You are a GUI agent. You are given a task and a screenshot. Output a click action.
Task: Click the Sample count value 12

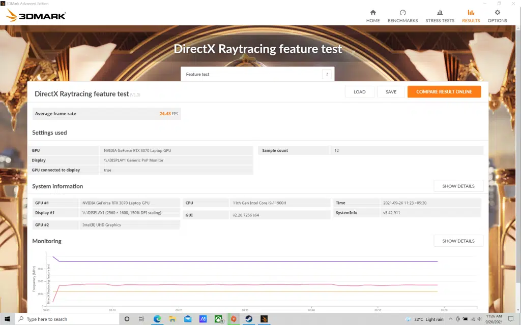coord(337,150)
